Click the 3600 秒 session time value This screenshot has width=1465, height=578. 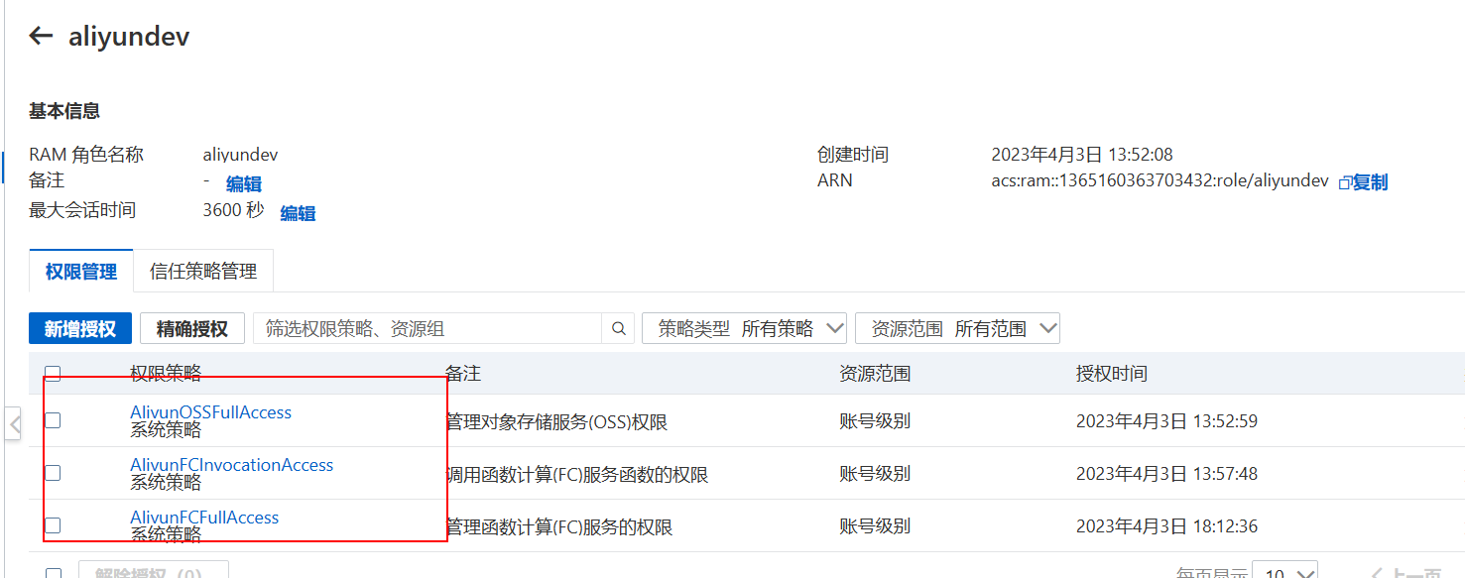point(234,210)
